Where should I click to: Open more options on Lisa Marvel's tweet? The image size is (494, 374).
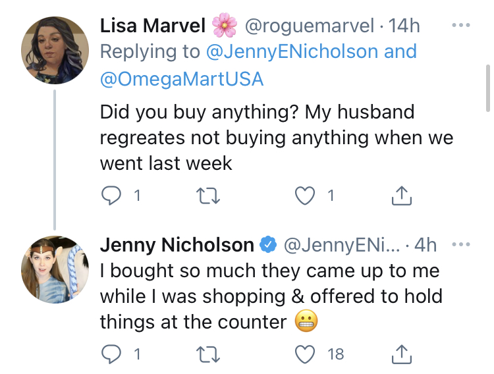pos(460,25)
